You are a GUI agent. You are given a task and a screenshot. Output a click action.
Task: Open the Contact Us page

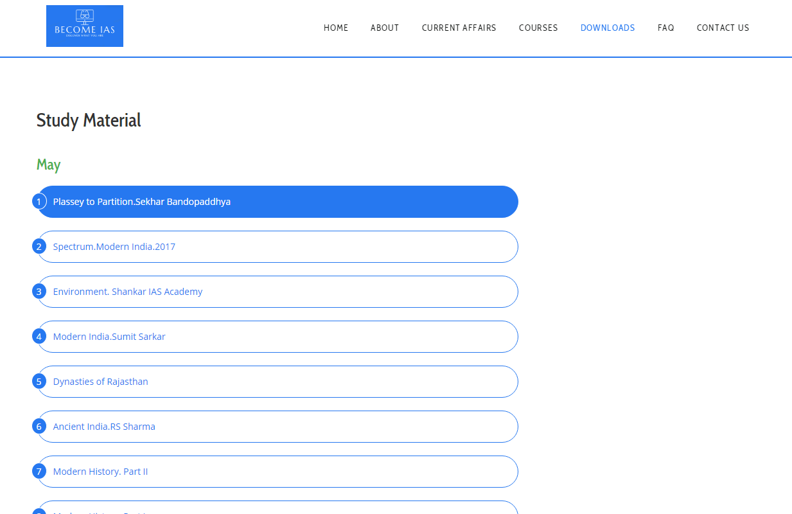point(723,28)
